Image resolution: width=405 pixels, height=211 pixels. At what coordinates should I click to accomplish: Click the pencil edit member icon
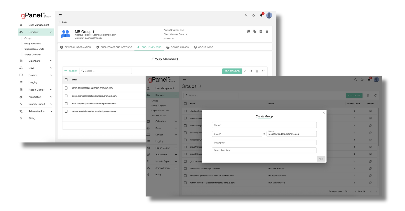(245, 71)
